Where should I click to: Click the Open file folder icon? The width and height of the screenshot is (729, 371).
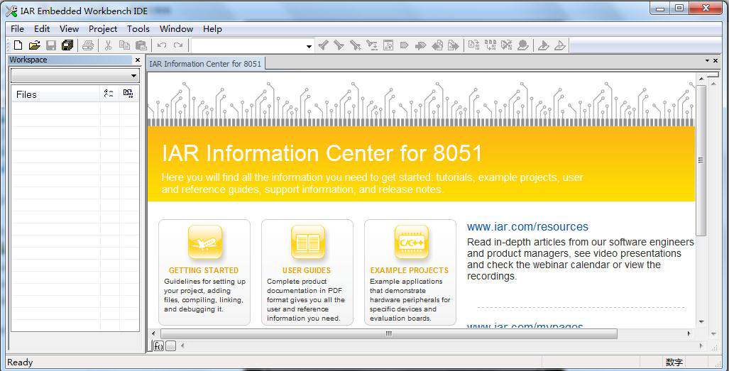click(34, 45)
